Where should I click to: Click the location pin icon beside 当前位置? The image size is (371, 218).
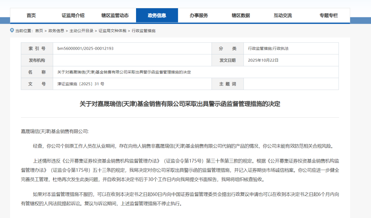pyautogui.click(x=12, y=30)
